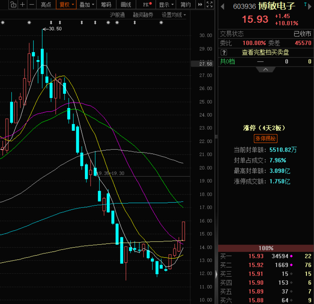Click the 融资融券 tag
The height and width of the screenshot is (304, 314).
click(x=143, y=15)
